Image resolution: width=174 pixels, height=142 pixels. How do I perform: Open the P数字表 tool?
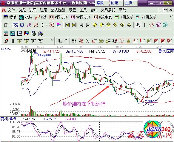point(103,17)
